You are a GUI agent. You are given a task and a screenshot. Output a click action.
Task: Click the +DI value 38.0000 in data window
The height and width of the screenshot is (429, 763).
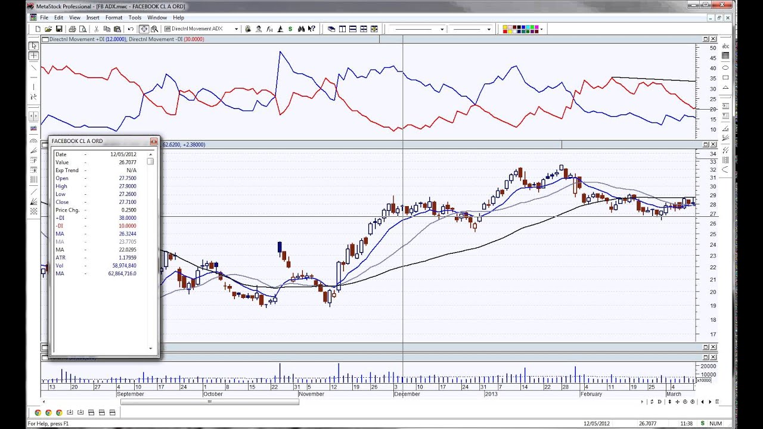pyautogui.click(x=128, y=218)
